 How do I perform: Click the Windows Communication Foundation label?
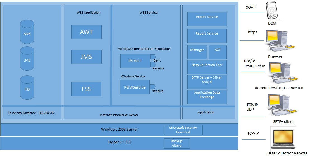(x=144, y=49)
